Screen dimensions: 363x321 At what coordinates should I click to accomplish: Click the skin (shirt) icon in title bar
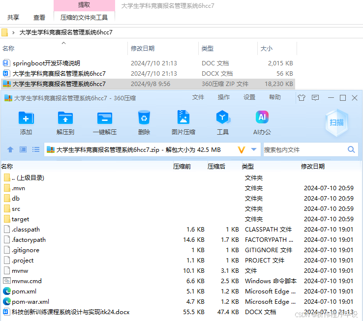point(302,98)
